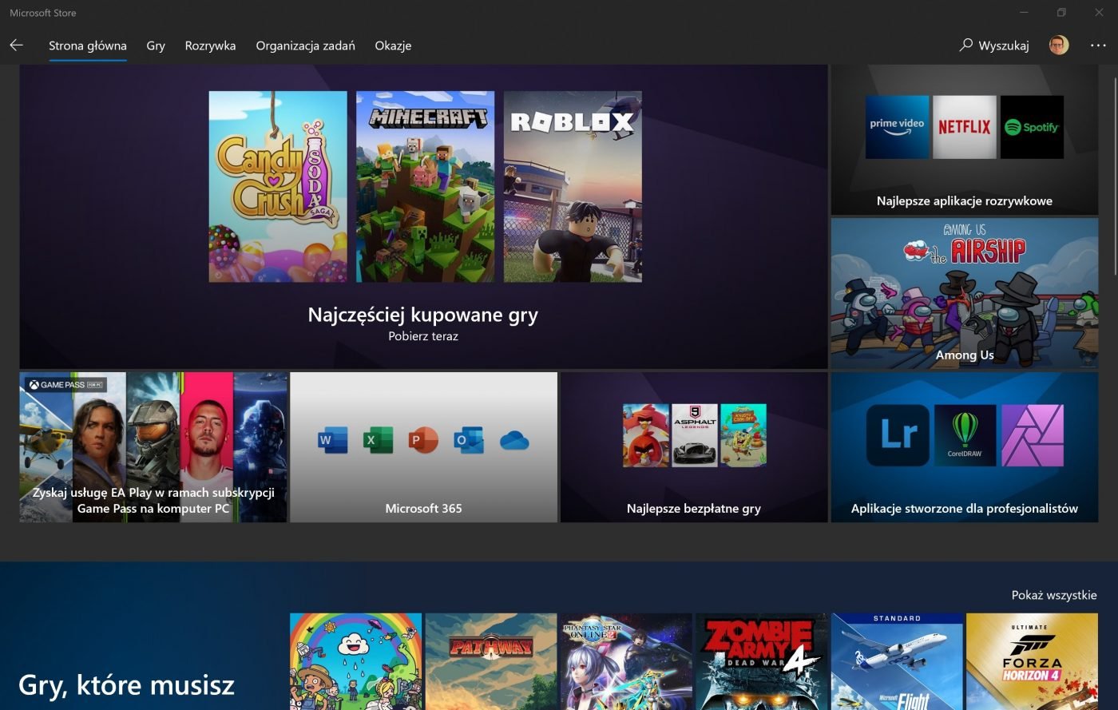Click the Wyszukaj search label
The width and height of the screenshot is (1118, 710).
coord(1004,46)
